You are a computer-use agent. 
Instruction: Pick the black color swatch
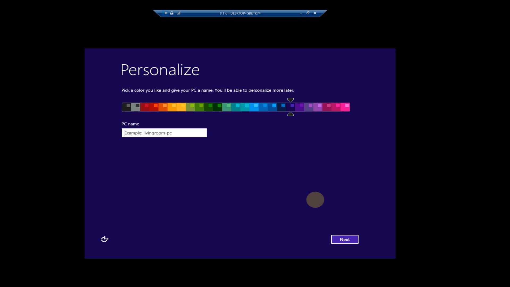[x=126, y=107]
